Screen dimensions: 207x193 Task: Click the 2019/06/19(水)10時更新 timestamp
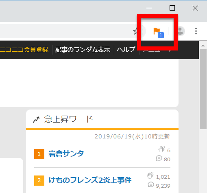pos(132,136)
